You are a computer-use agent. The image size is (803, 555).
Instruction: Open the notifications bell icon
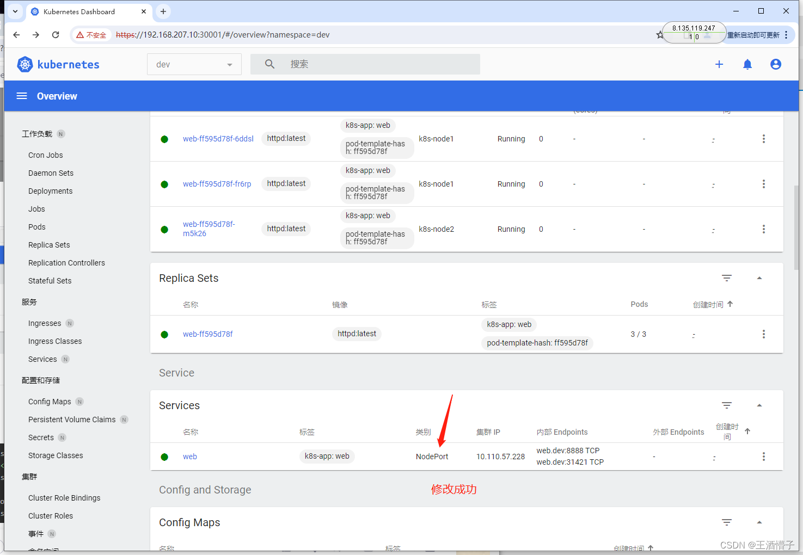tap(747, 64)
